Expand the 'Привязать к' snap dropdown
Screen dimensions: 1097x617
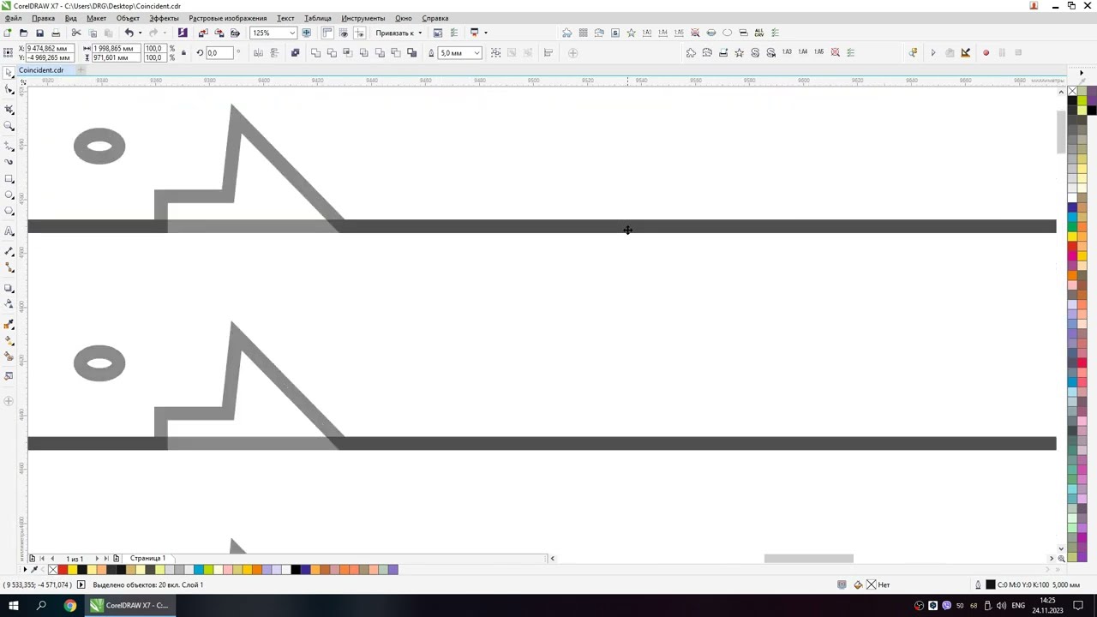coord(419,33)
